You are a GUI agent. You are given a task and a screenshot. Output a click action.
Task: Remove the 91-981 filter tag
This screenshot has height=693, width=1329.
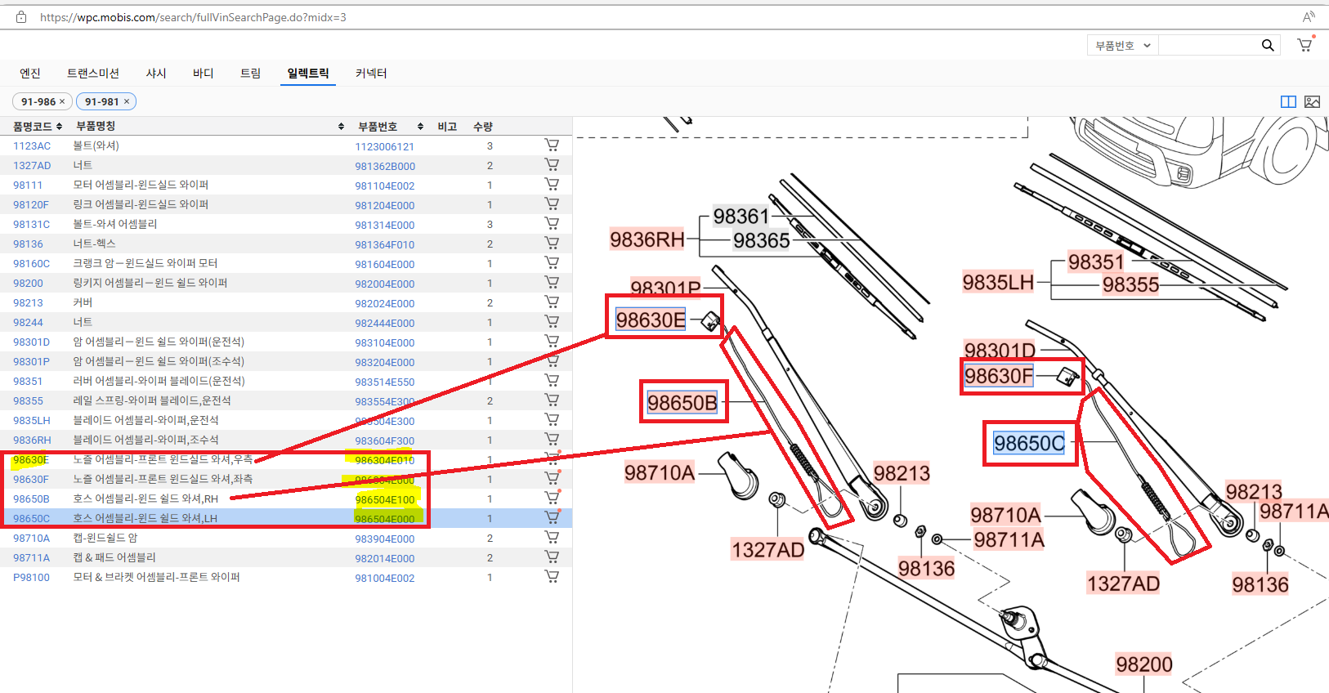127,102
